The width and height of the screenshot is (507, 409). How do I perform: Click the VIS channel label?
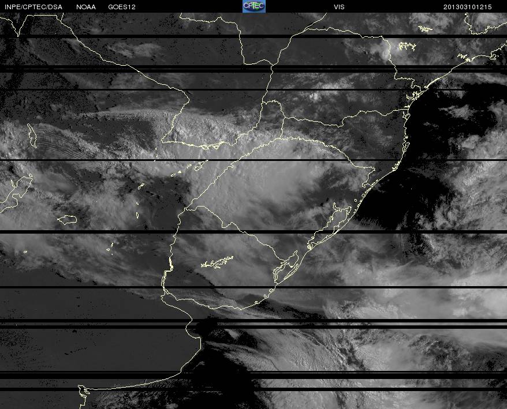click(339, 7)
